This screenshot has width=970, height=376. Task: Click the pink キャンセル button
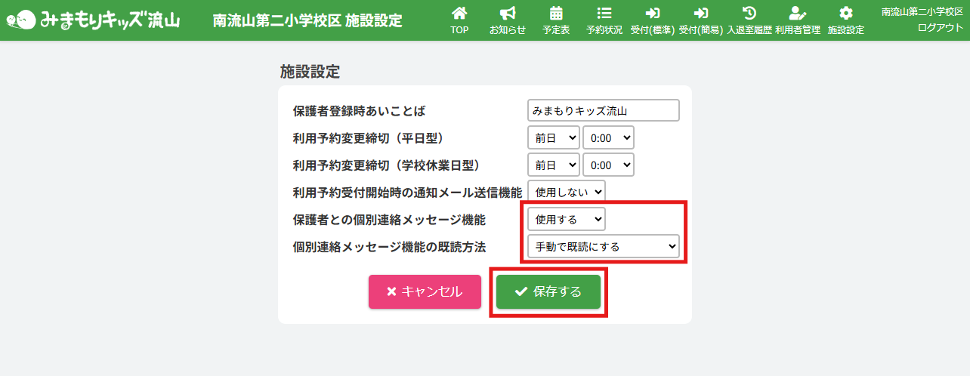(x=425, y=291)
